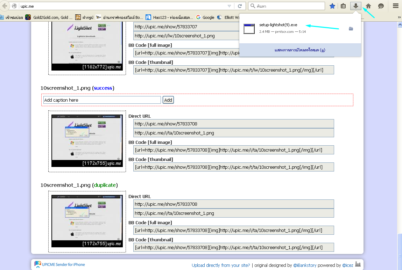Click the vertical scrollbar thumb
The height and width of the screenshot is (270, 402).
pos(400,252)
